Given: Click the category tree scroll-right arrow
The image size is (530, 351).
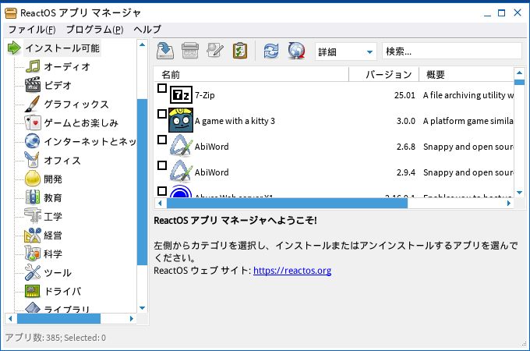Looking at the screenshot, I should (132, 318).
